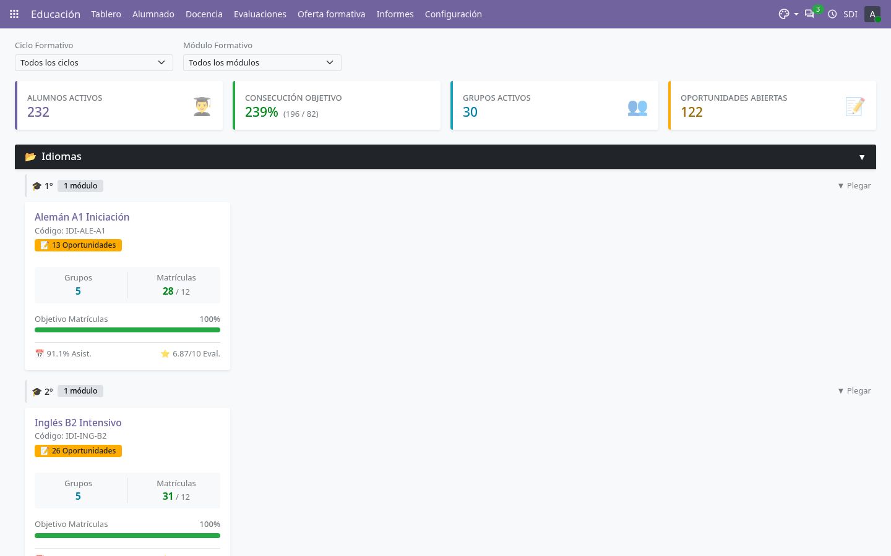891x556 pixels.
Task: Click the notepad icon in Oportunidades Abiertas
Action: coord(855,106)
